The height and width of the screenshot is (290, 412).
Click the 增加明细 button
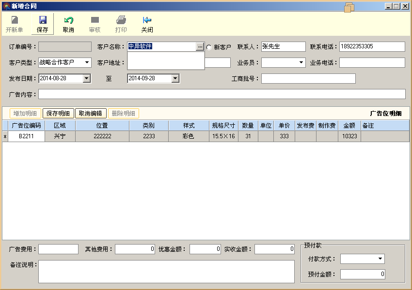(25, 114)
